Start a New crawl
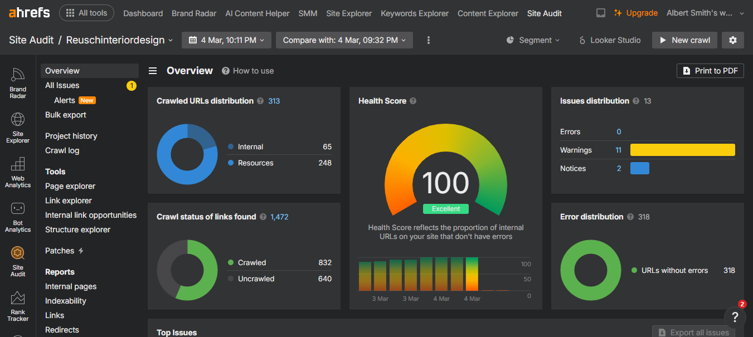The height and width of the screenshot is (337, 753). coord(684,40)
